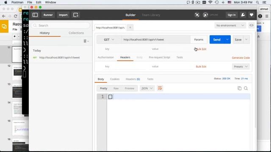Switch to the Team Library tab
The image size is (271, 152).
151,15
